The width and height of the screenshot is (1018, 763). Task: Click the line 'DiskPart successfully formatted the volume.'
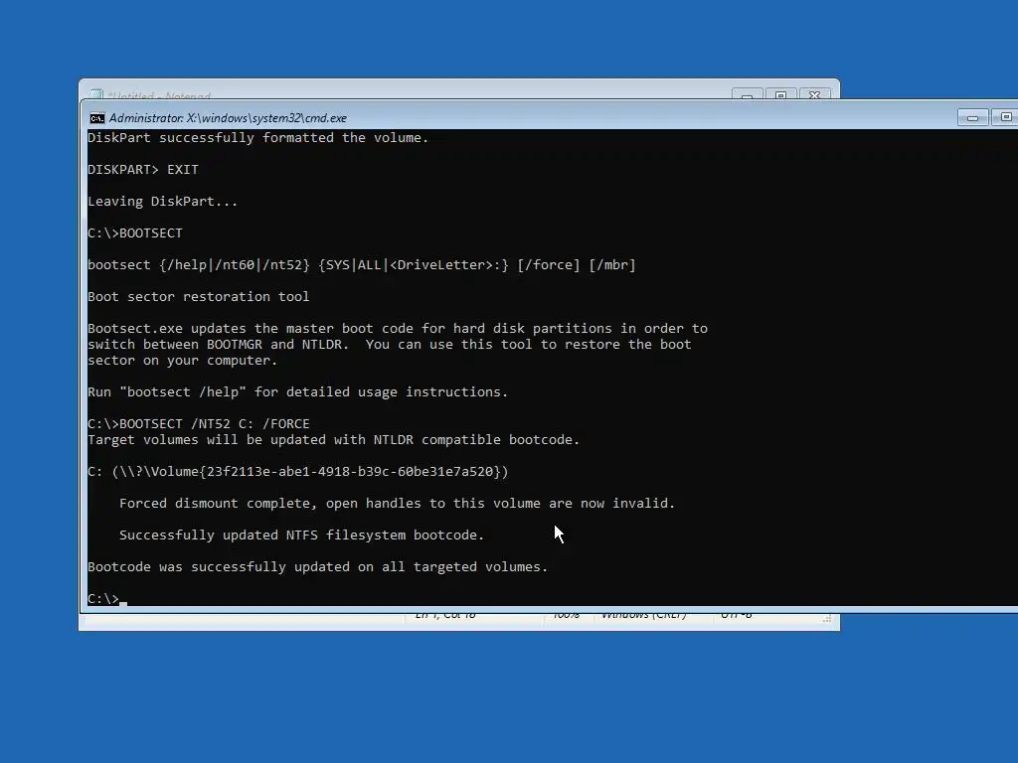[258, 137]
